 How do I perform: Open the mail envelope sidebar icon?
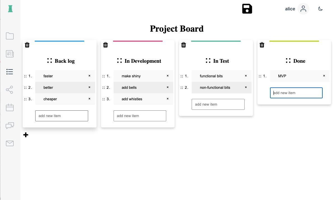[x=10, y=143]
